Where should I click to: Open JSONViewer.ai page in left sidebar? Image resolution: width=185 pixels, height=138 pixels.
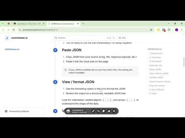click(12, 49)
